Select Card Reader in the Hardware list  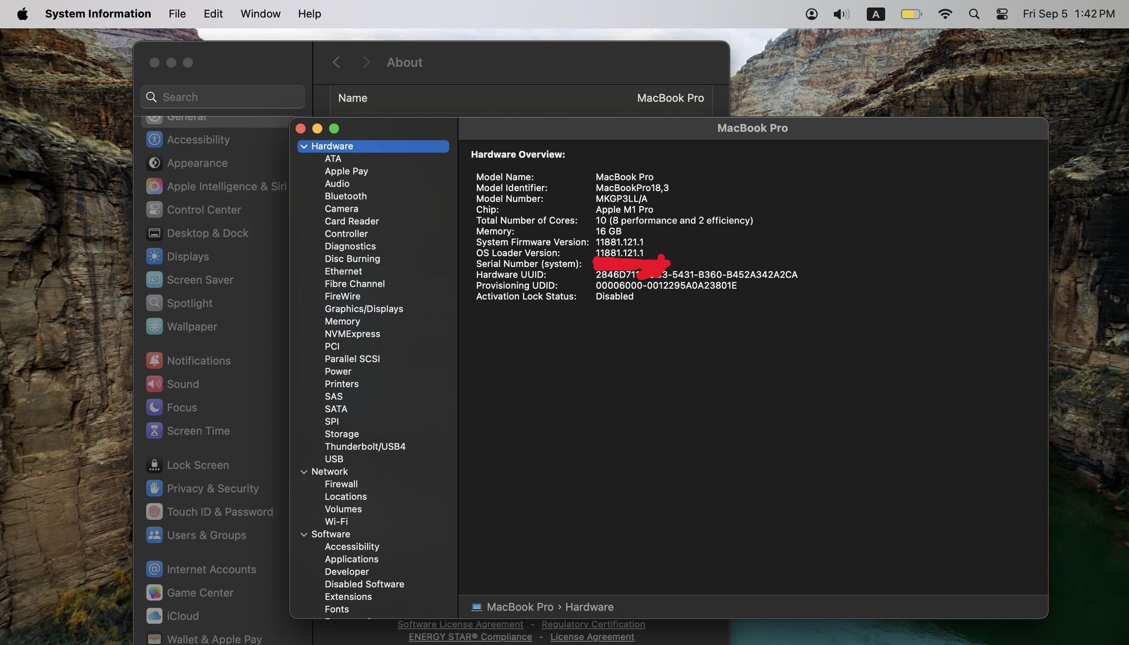pos(351,222)
